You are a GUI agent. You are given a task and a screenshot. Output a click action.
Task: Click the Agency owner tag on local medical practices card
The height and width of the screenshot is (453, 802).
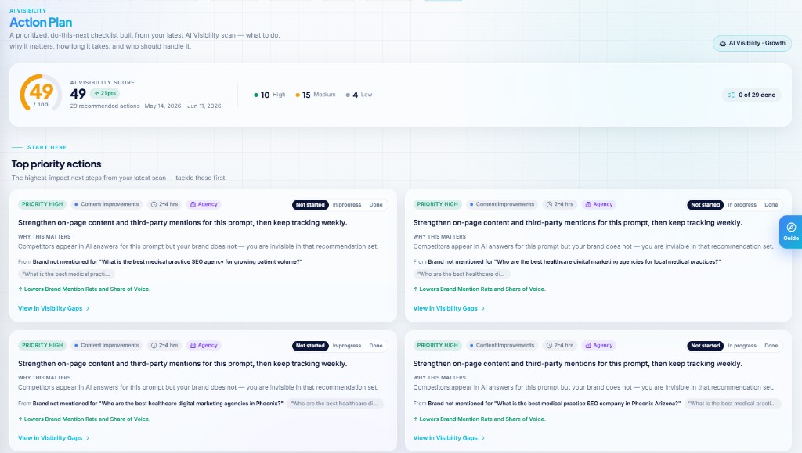pos(599,204)
